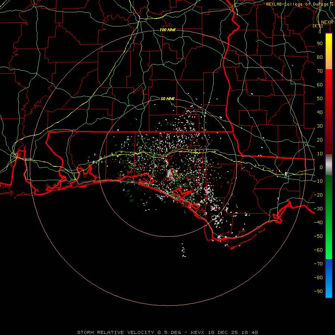This screenshot has width=335, height=335.
Task: Click the "0" label on velocity scale
Action: point(321,167)
